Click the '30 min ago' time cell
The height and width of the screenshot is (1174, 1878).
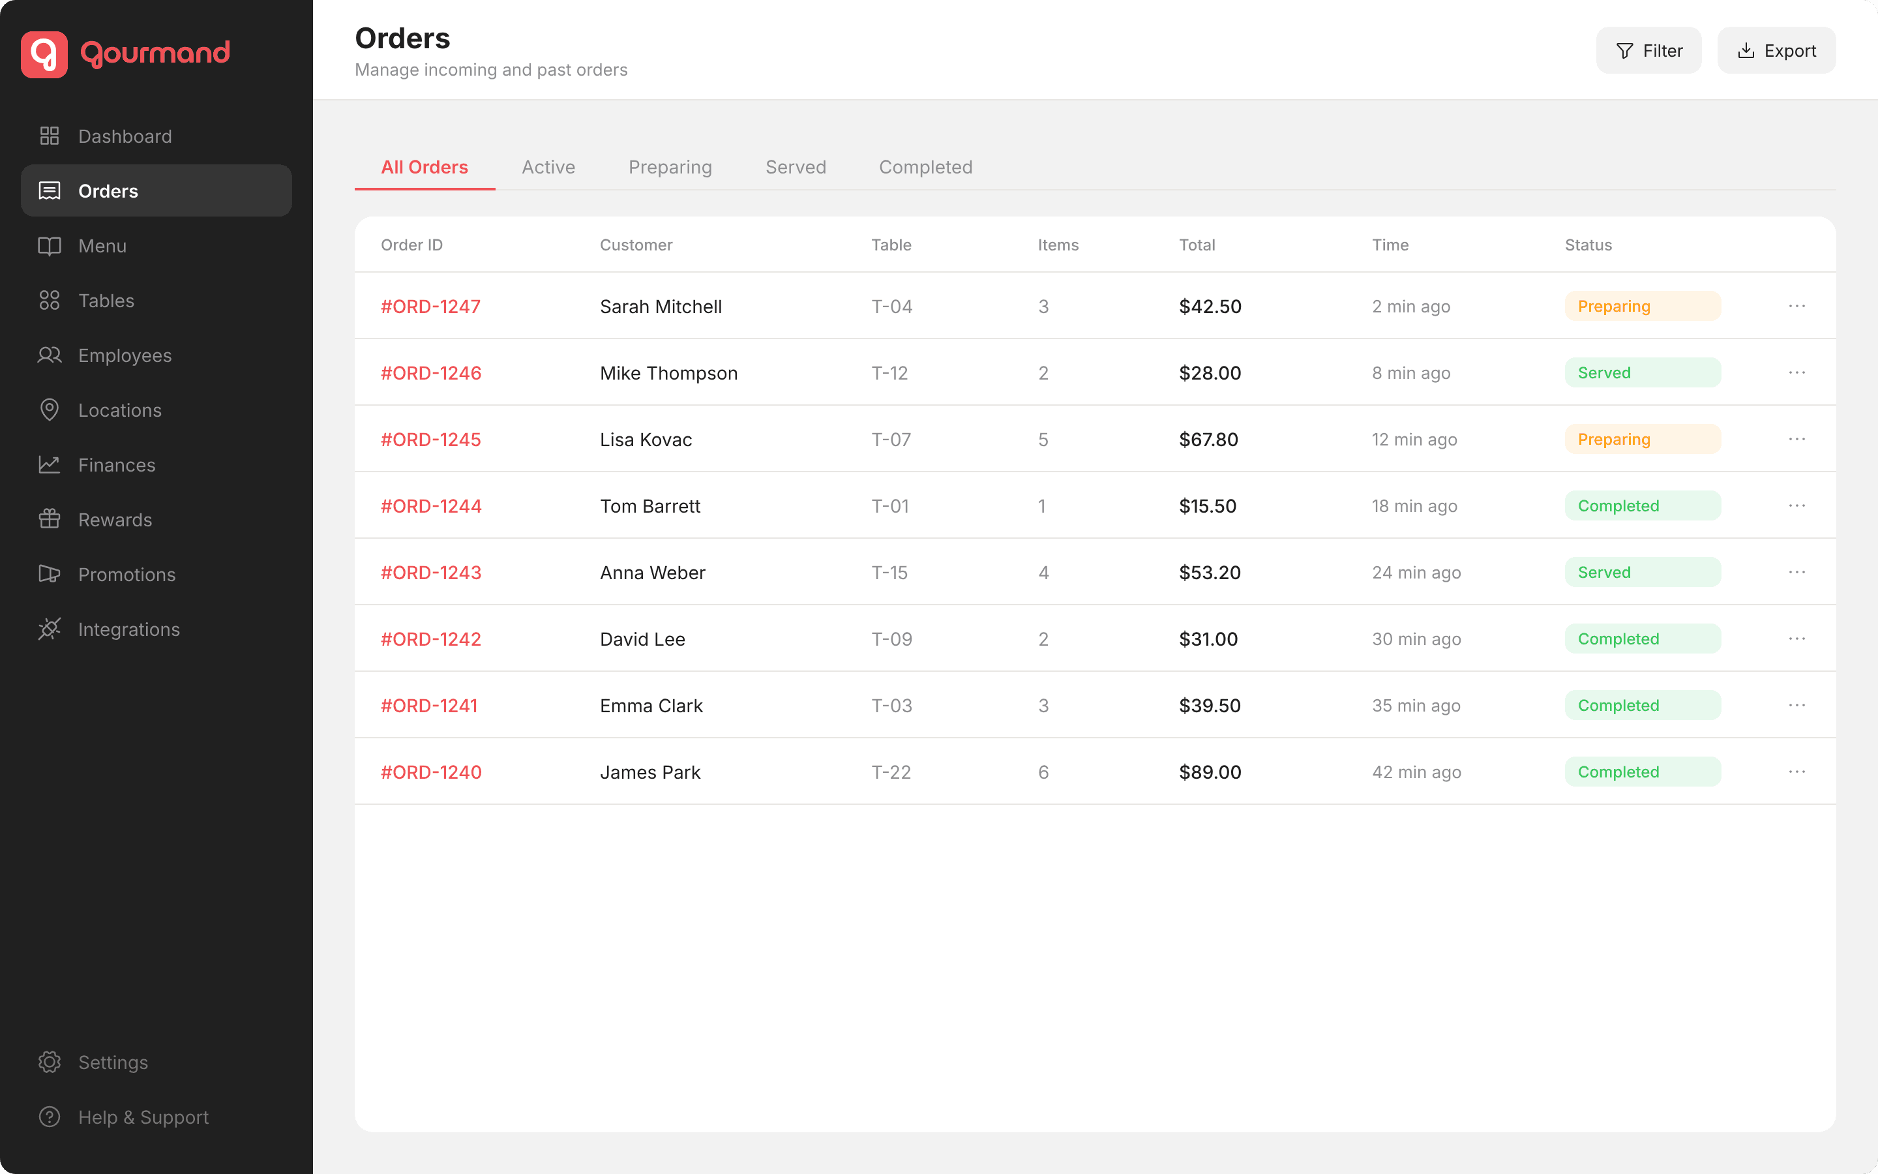(1416, 639)
